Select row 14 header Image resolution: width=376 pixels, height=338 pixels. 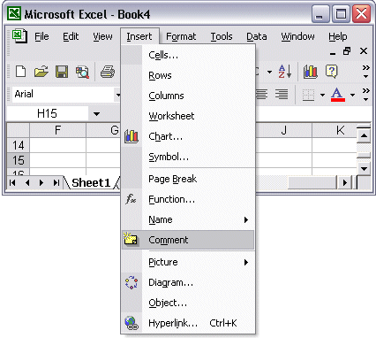pyautogui.click(x=18, y=145)
